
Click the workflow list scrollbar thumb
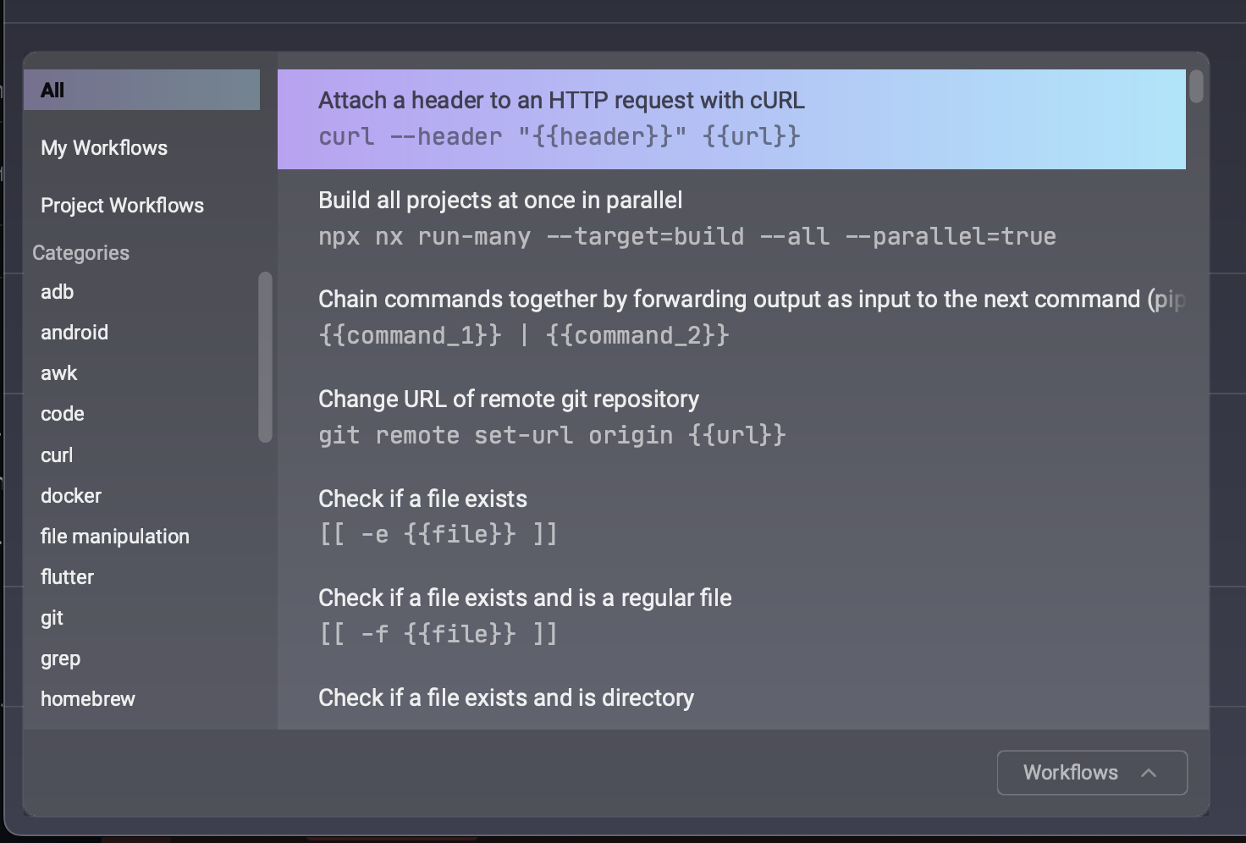click(x=1196, y=86)
